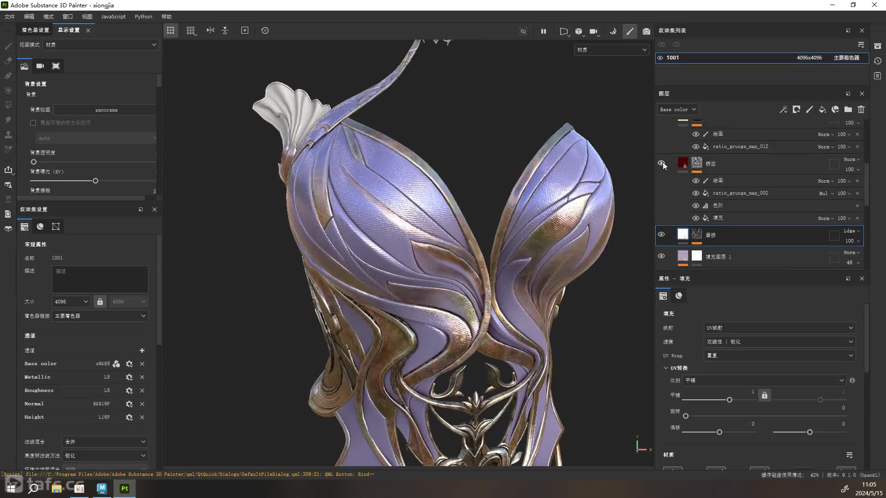Click the 磨损 layer white color thumbnail
Screen dimensions: 886x498
[x=683, y=234]
